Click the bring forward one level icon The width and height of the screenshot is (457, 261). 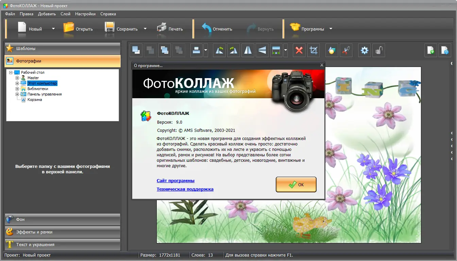coord(164,50)
